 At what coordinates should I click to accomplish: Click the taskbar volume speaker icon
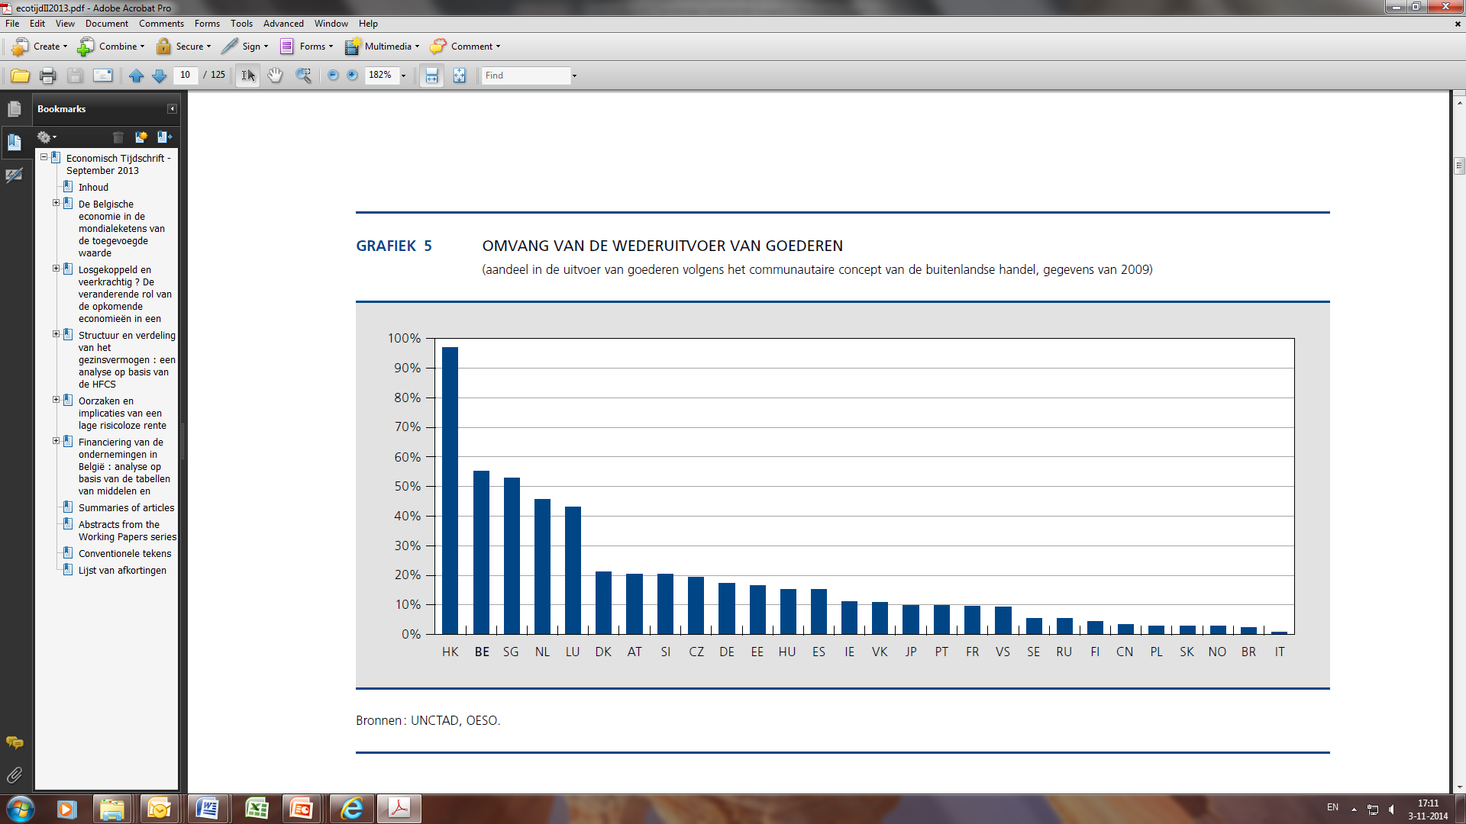tap(1391, 809)
